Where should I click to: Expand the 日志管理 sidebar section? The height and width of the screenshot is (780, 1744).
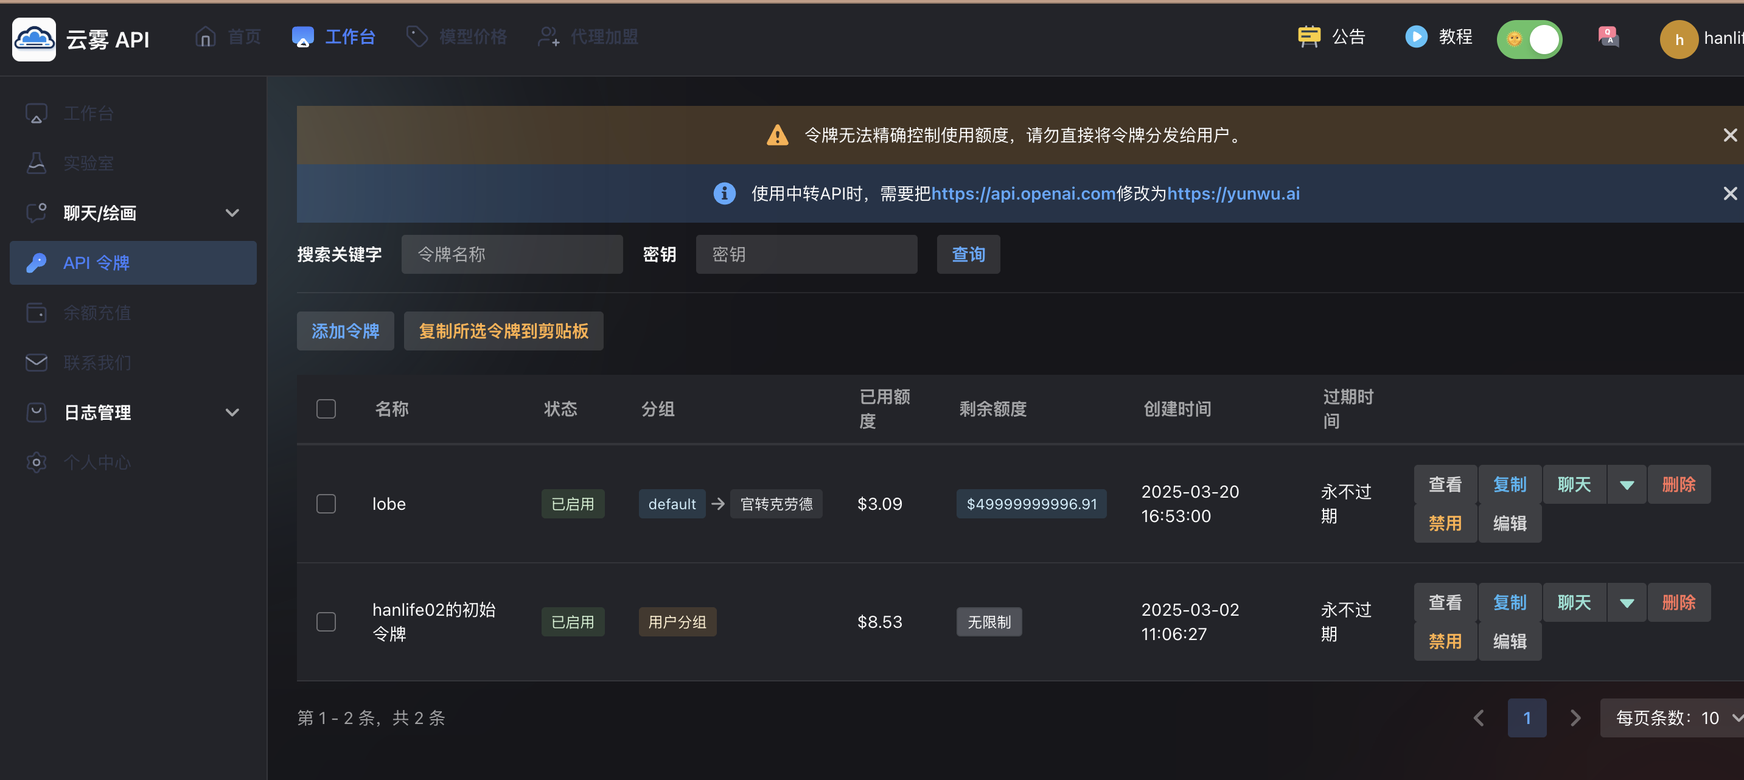click(232, 413)
